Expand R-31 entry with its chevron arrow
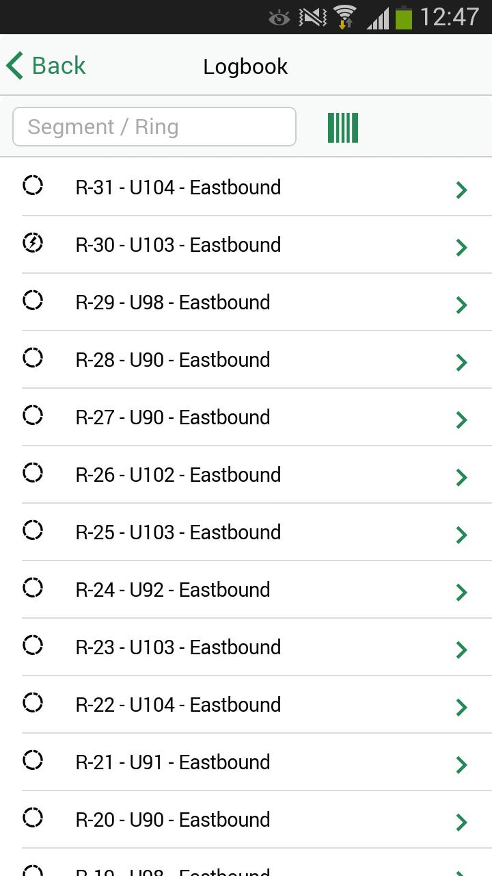Screen dimensions: 492x876 click(462, 190)
